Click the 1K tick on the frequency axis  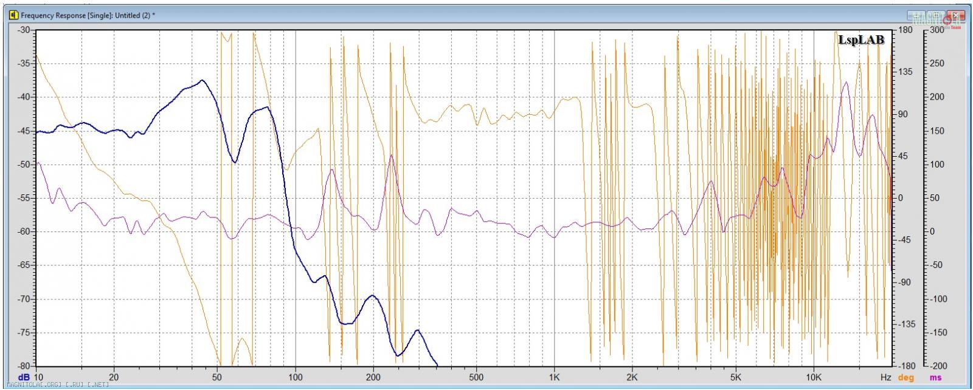click(x=554, y=377)
